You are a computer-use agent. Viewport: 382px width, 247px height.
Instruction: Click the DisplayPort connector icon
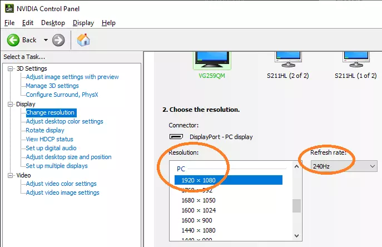pos(176,136)
